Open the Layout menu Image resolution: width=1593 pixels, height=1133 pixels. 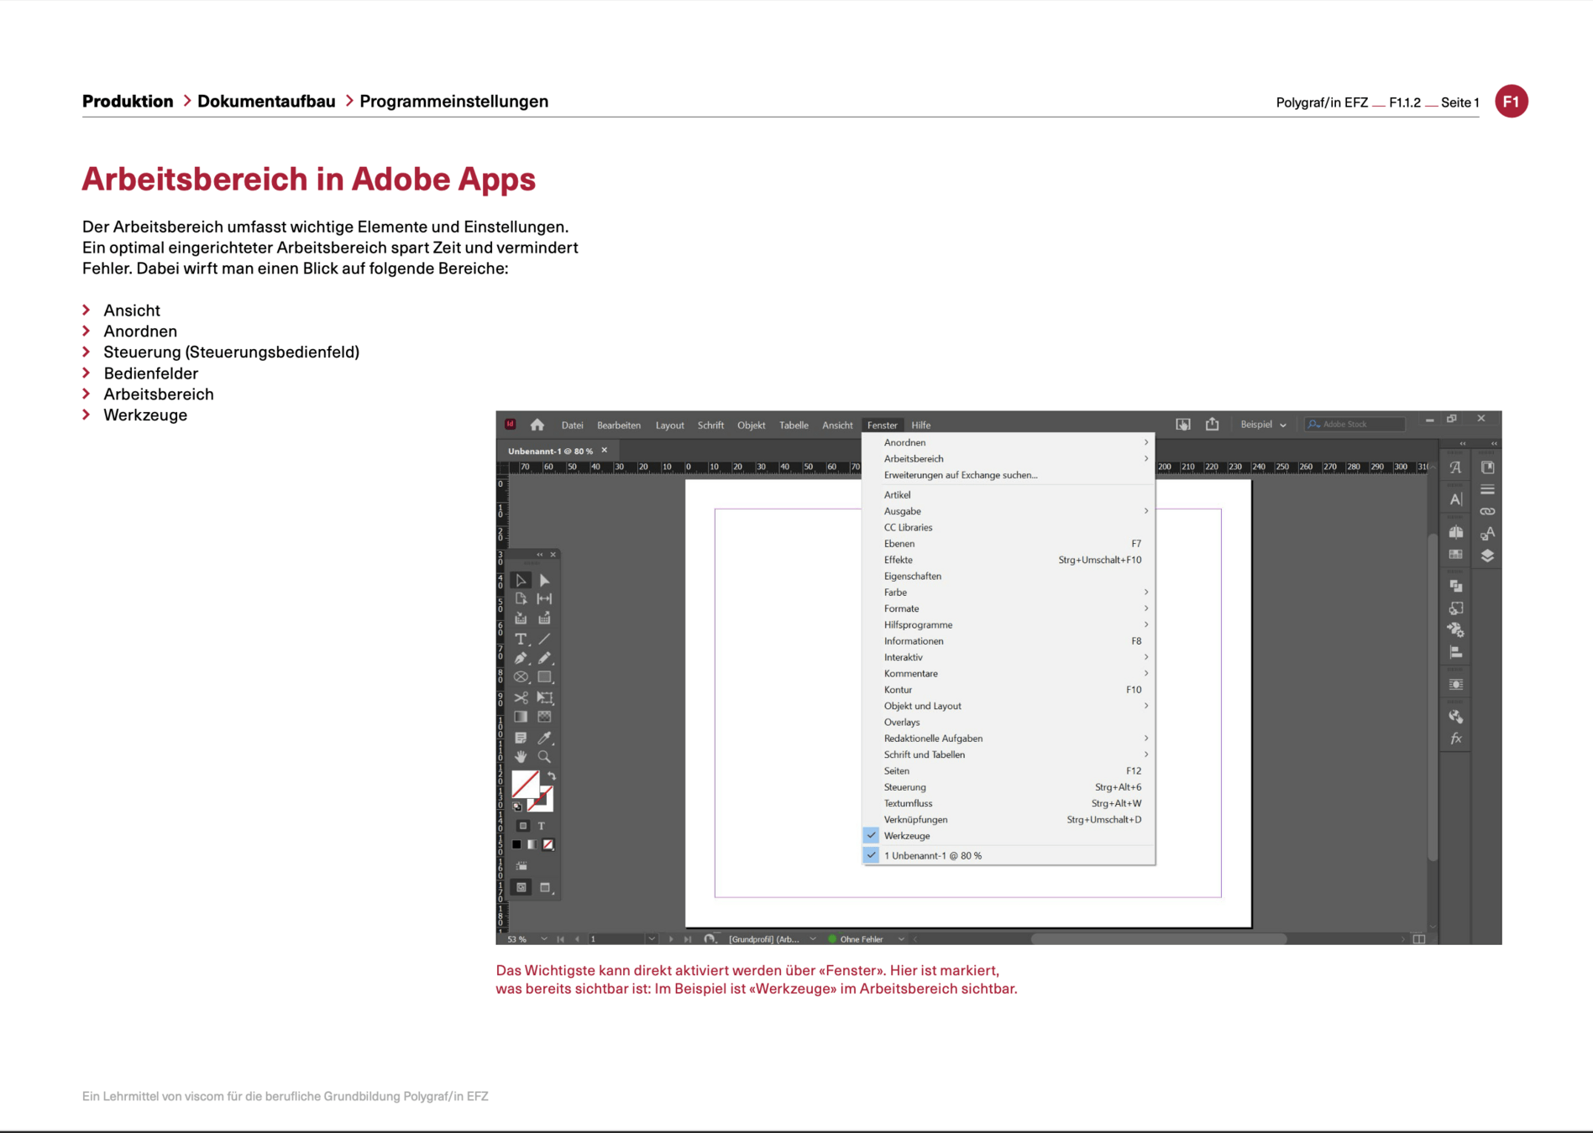(669, 426)
